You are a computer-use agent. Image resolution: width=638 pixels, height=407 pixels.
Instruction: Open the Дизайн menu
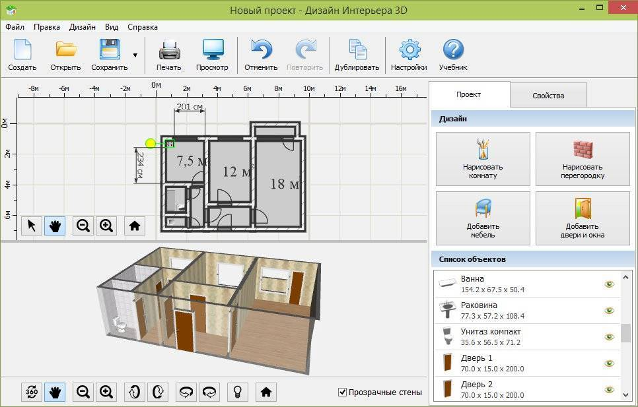coord(82,27)
